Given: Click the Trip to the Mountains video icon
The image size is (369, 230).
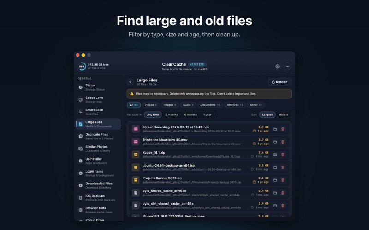Looking at the screenshot, I should click(x=136, y=142).
